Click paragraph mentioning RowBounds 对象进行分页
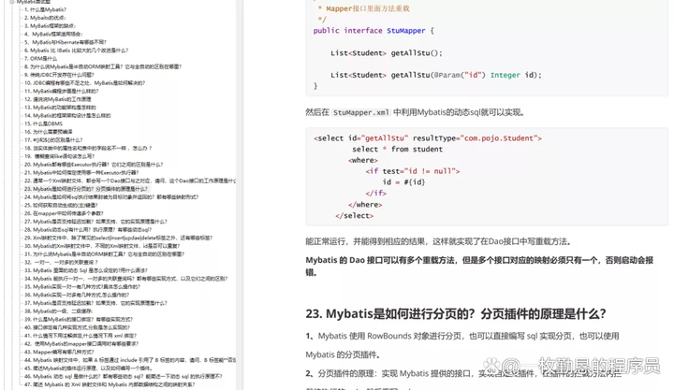This screenshot has width=674, height=390. click(x=462, y=345)
